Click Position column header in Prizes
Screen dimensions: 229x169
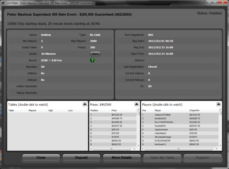point(100,110)
